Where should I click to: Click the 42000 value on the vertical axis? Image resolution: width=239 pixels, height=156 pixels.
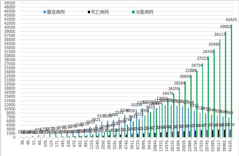(x=10, y=23)
